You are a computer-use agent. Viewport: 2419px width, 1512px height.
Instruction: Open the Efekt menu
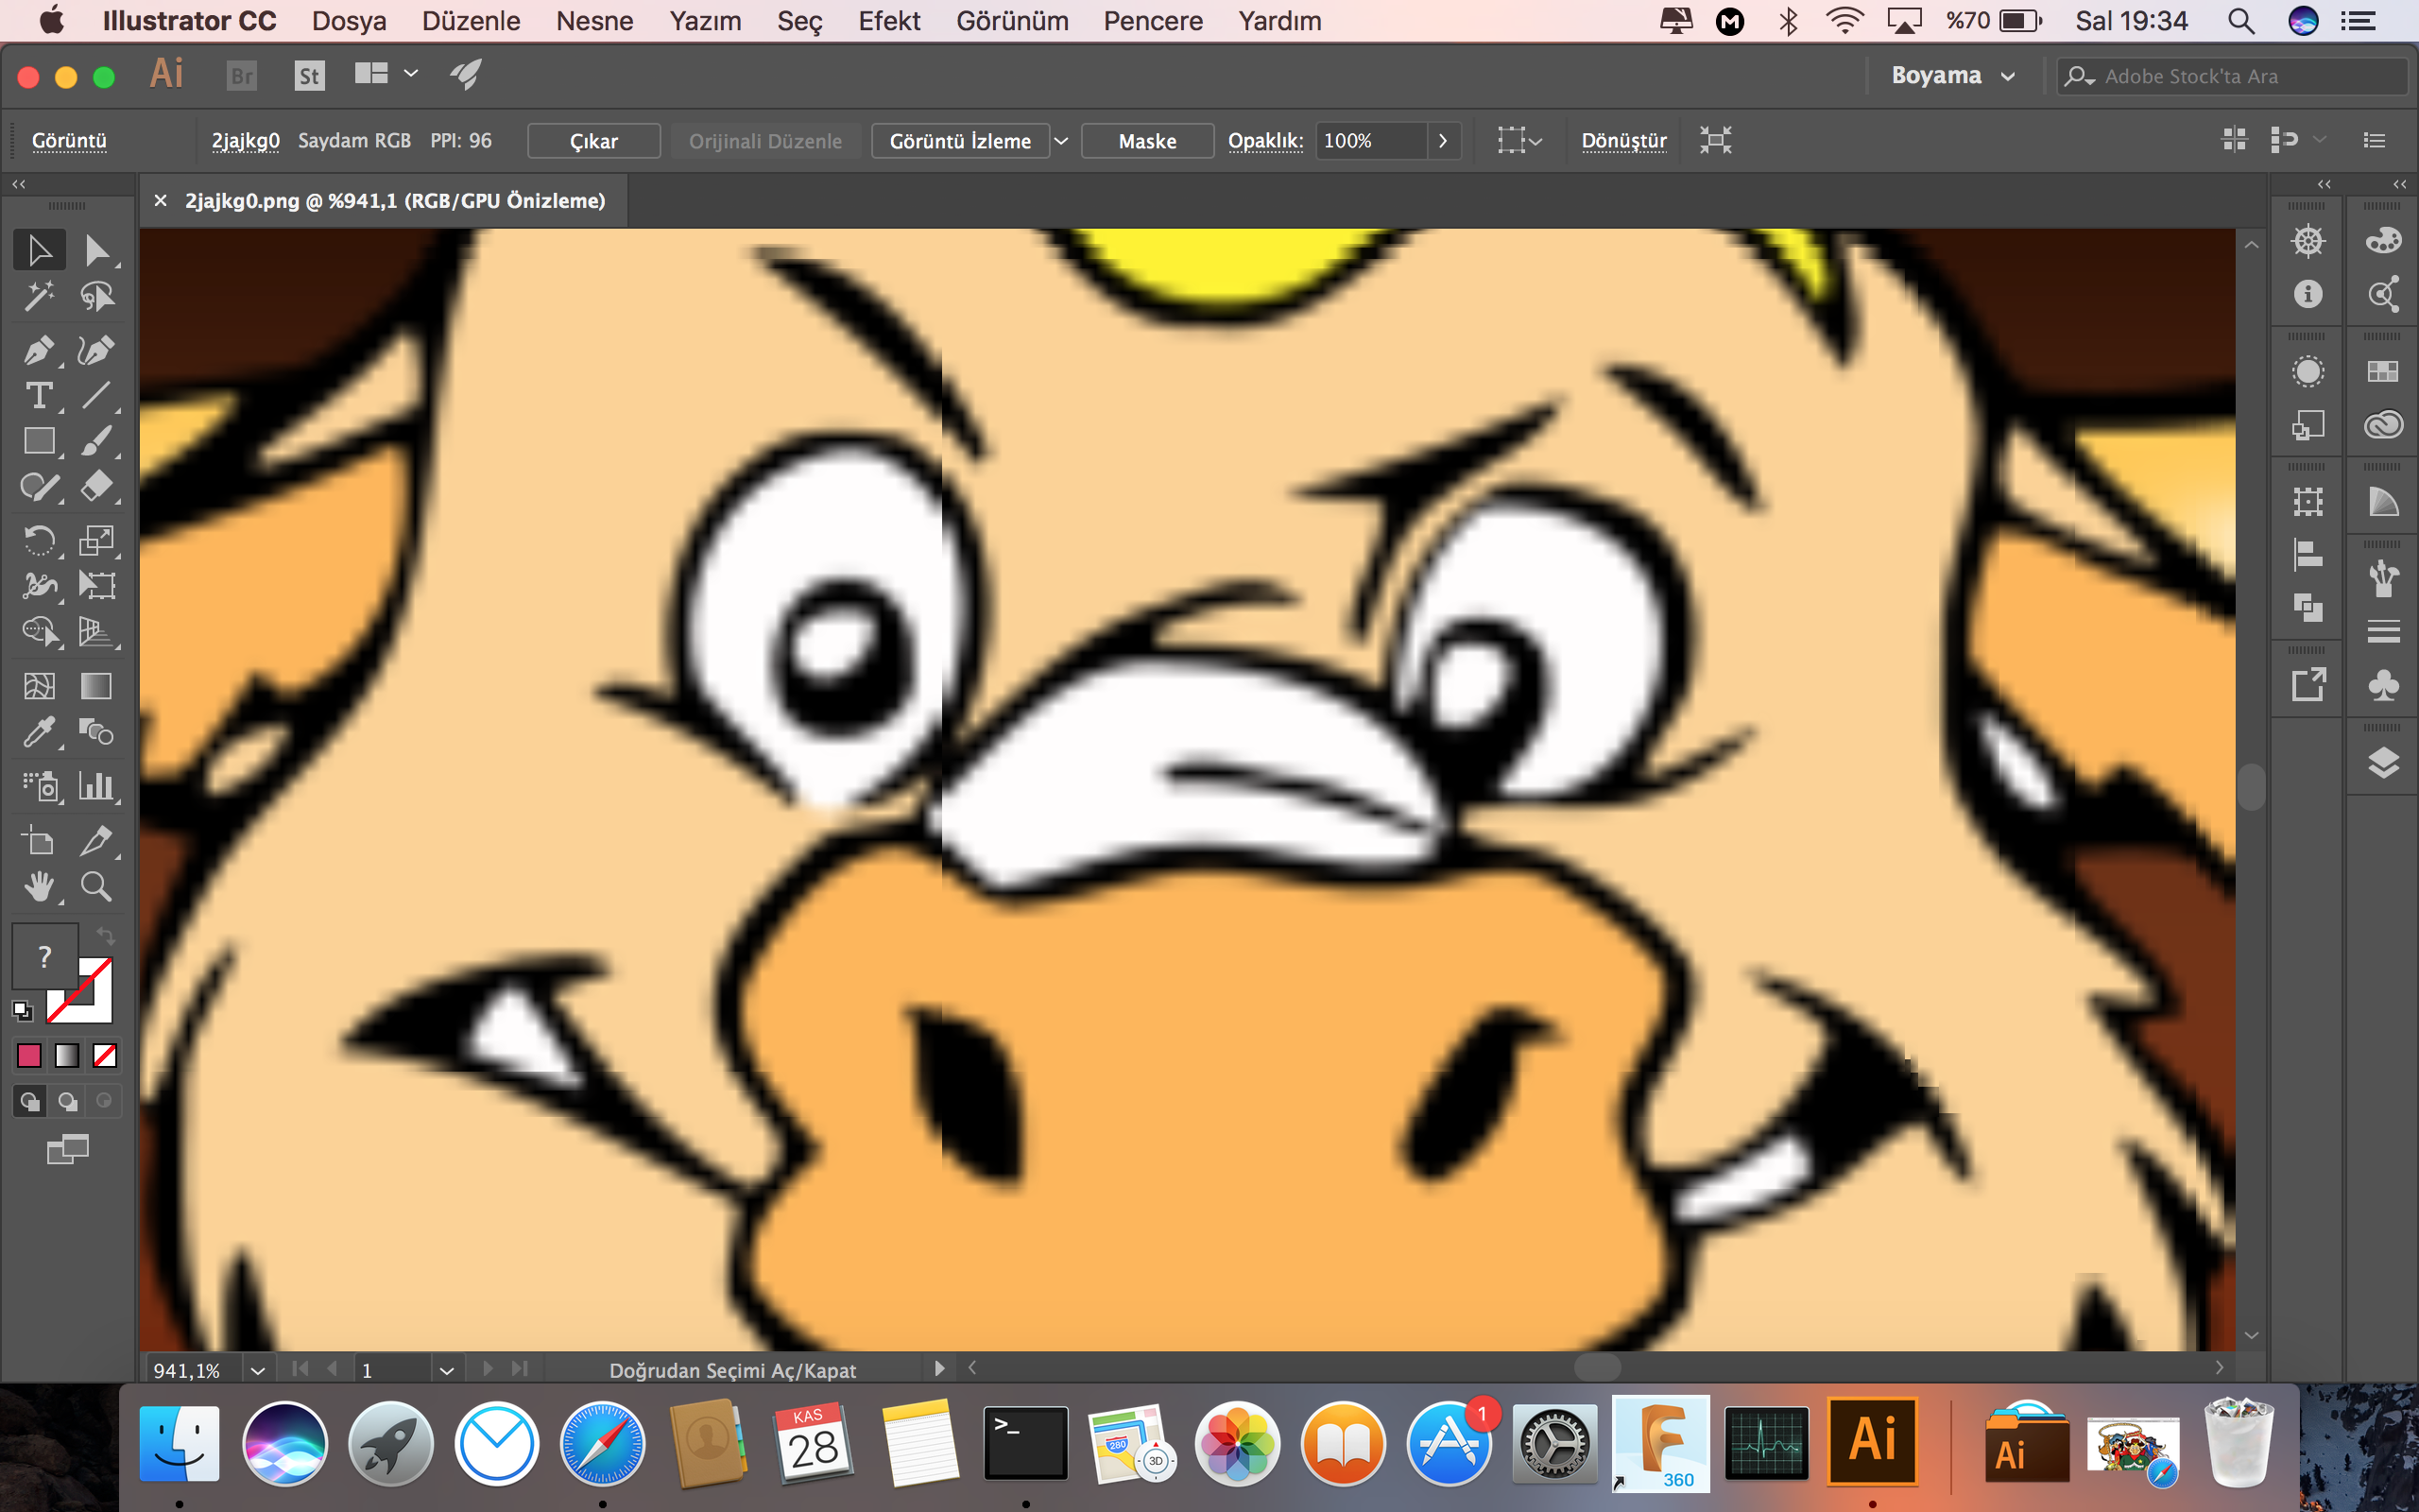click(888, 21)
